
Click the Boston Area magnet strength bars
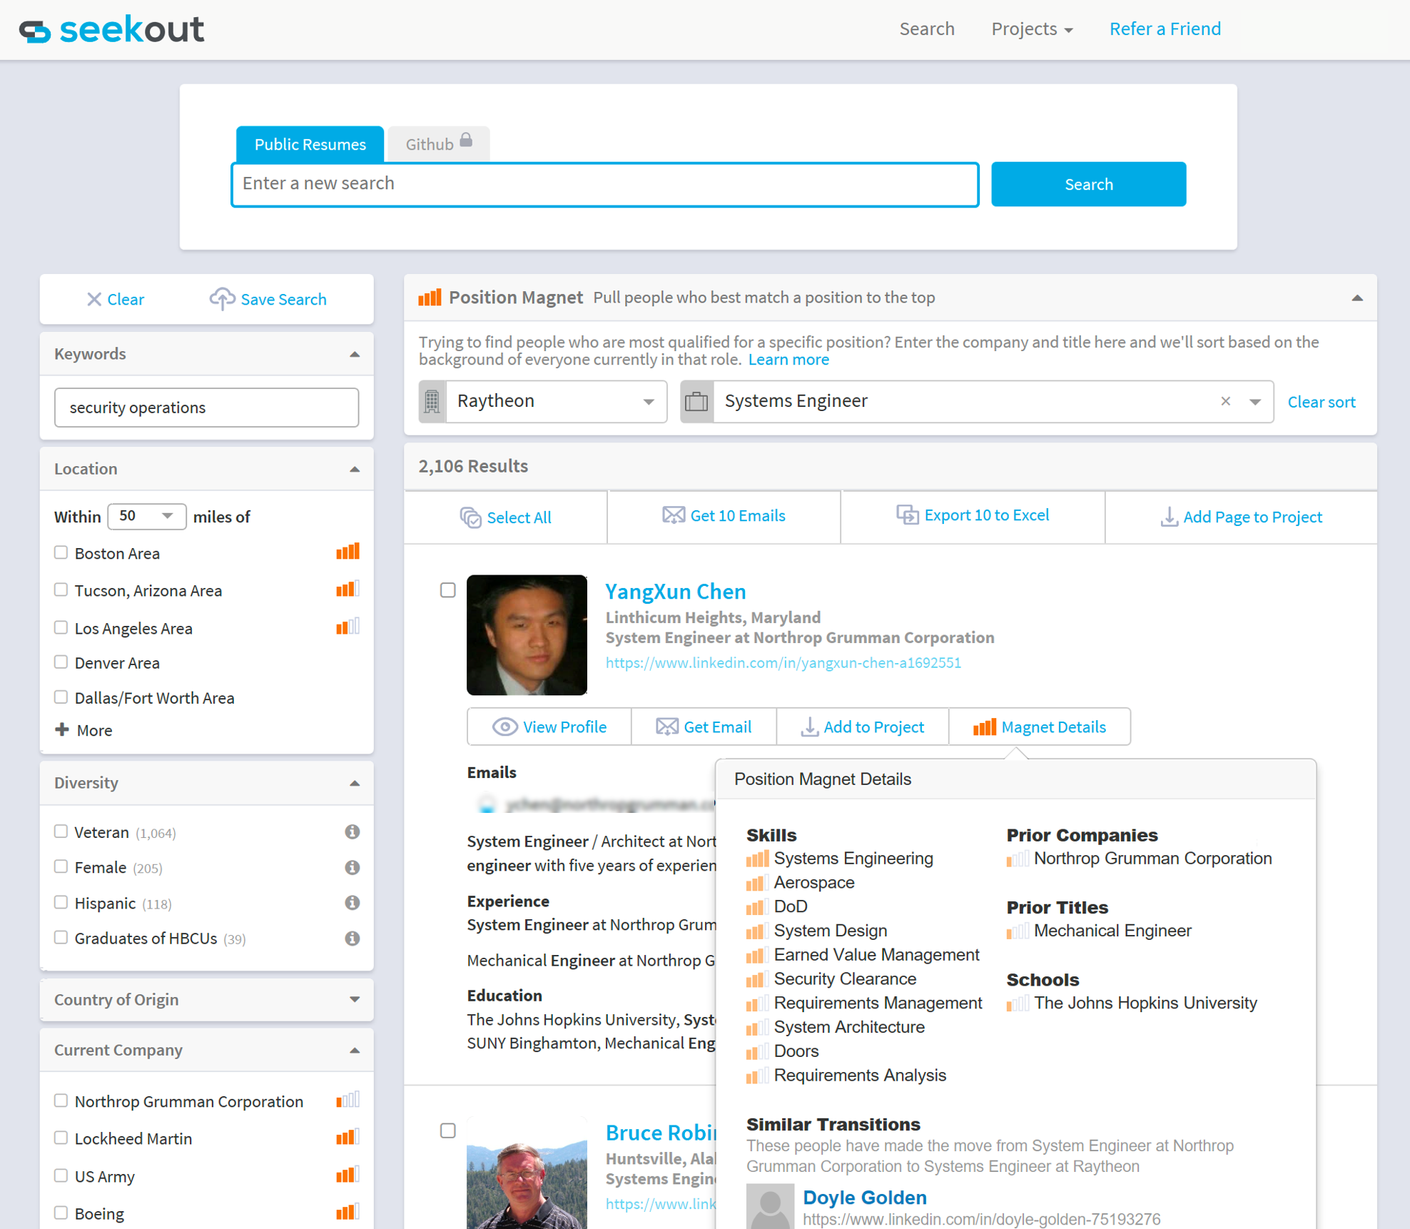[348, 552]
